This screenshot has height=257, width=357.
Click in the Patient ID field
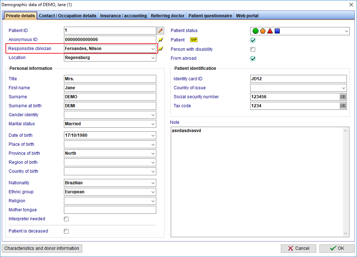coord(110,31)
